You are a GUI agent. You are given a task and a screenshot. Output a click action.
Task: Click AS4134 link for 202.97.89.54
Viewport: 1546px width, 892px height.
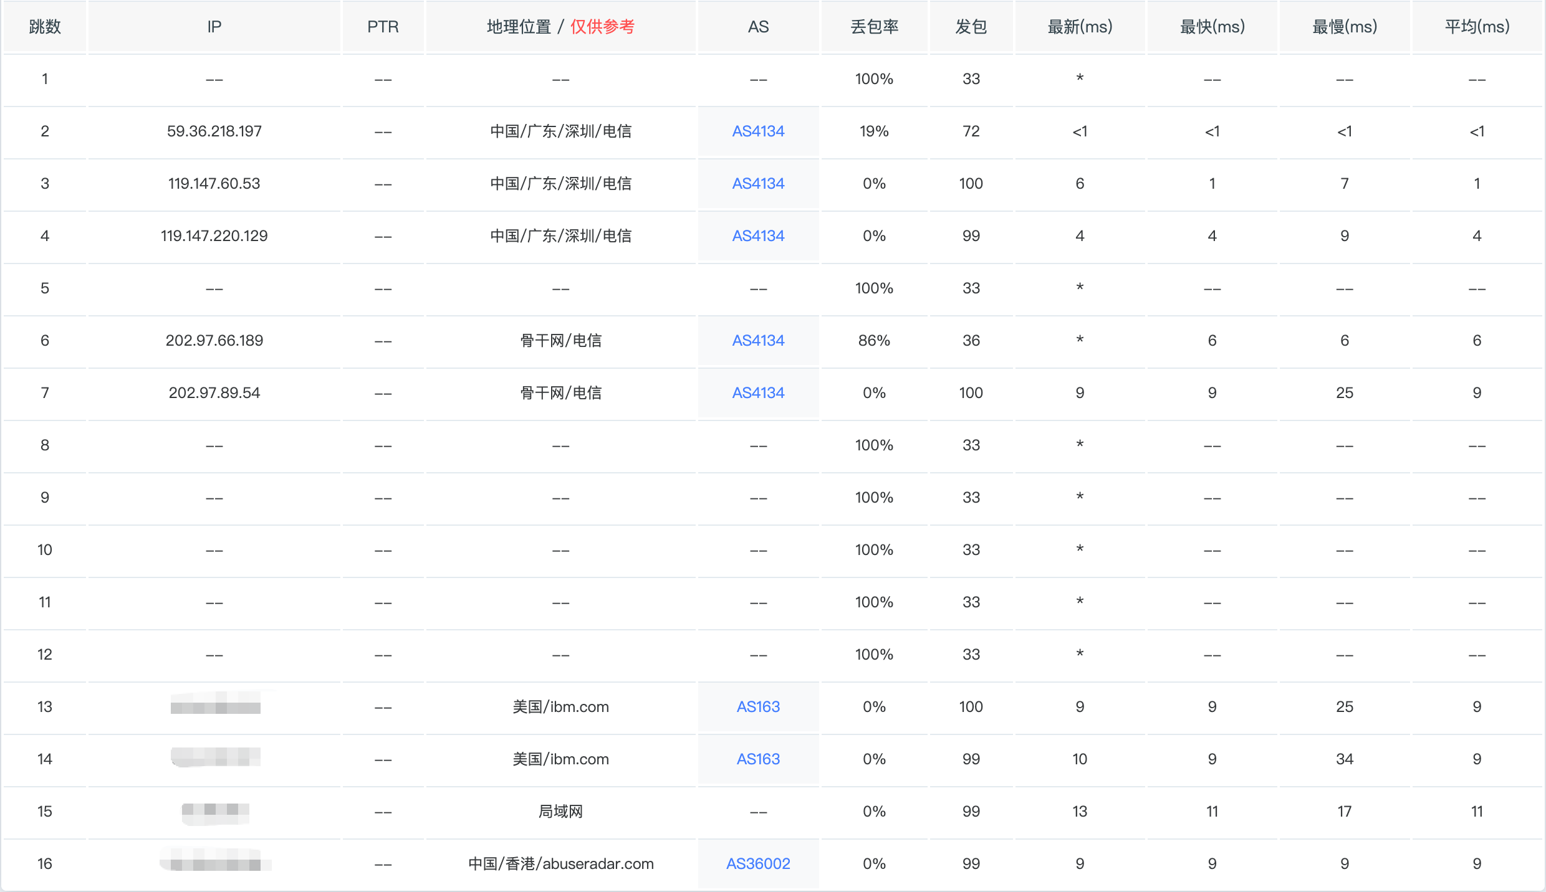[x=758, y=393]
